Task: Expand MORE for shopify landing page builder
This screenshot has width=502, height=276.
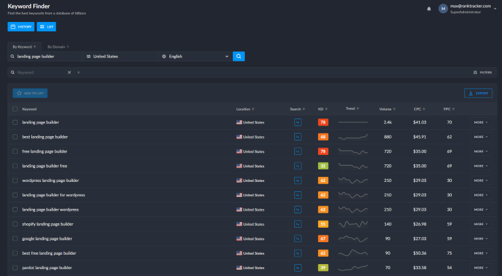Action: 481,224
